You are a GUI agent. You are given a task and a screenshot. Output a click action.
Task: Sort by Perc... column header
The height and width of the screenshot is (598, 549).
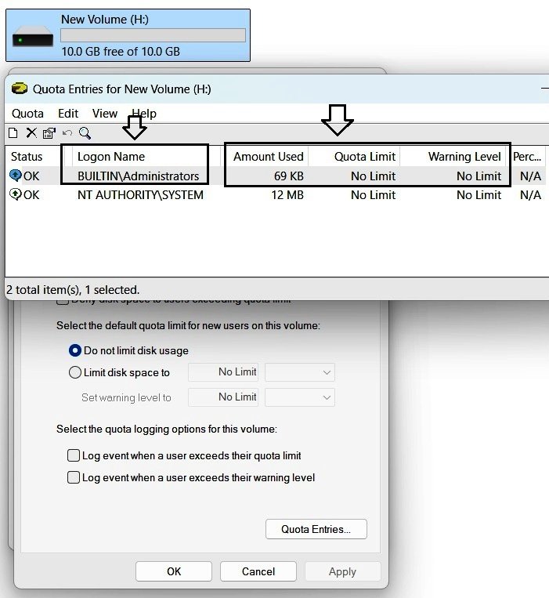(527, 157)
